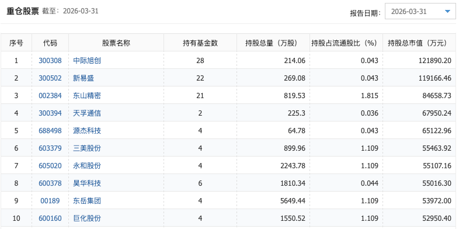Click the 持股总市值（万元） column header
This screenshot has height=229, width=459.
click(419, 43)
